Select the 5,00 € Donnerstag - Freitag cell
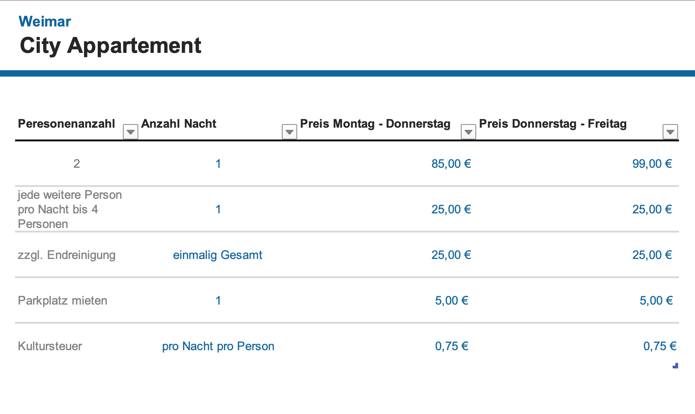The height and width of the screenshot is (414, 695). 656,300
